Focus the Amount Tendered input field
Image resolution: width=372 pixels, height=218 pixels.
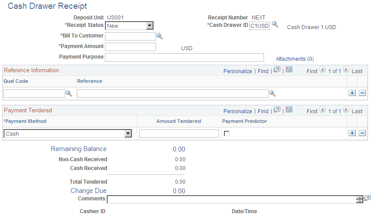[179, 133]
